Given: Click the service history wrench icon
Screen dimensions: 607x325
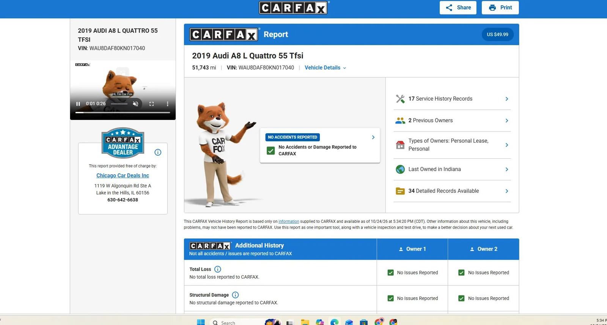Looking at the screenshot, I should 400,99.
